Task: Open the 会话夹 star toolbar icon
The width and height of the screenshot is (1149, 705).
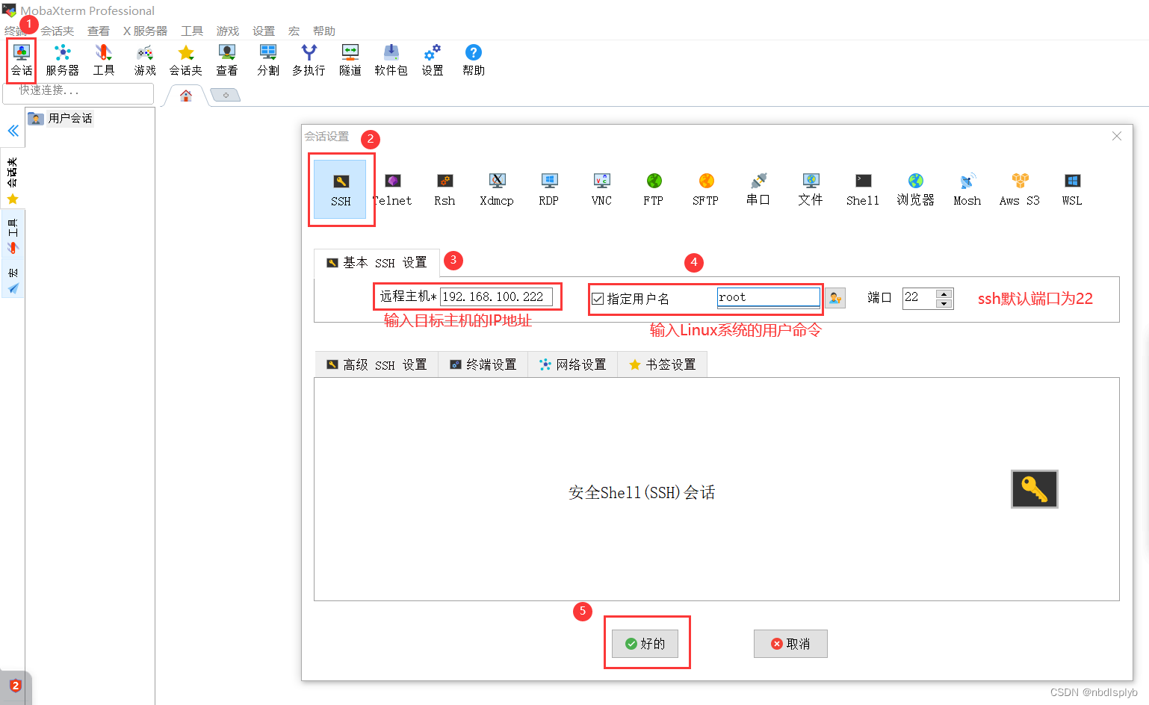Action: [x=186, y=60]
